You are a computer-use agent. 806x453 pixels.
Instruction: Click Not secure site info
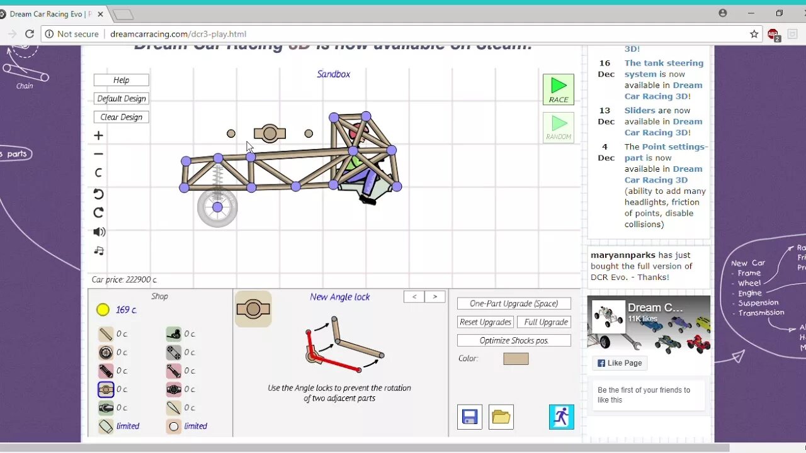(x=72, y=34)
